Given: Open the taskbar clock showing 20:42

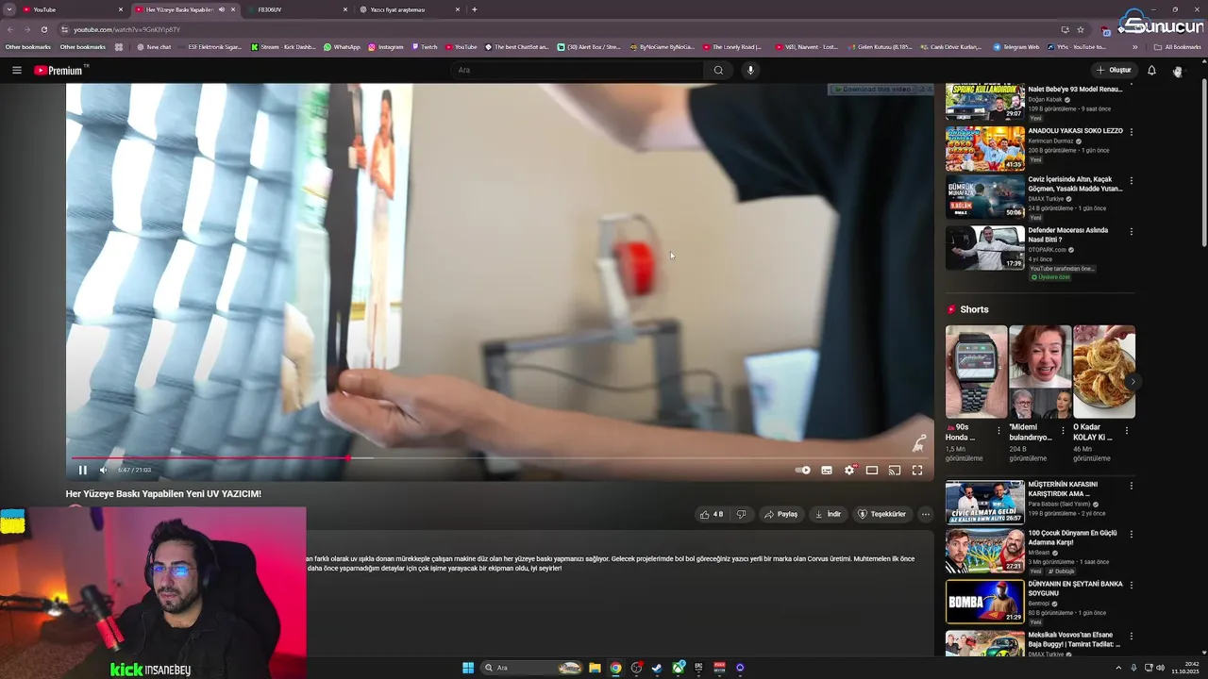Looking at the screenshot, I should pyautogui.click(x=1184, y=668).
